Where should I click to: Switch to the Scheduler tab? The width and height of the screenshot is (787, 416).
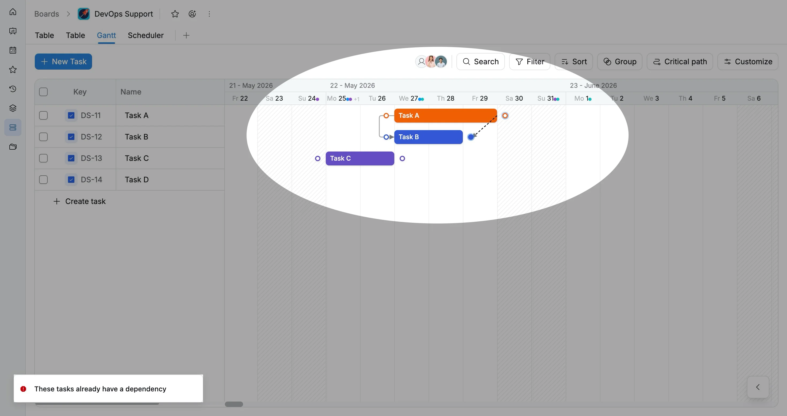click(146, 35)
